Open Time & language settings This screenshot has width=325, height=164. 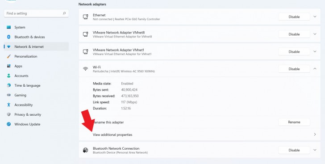[36, 85]
